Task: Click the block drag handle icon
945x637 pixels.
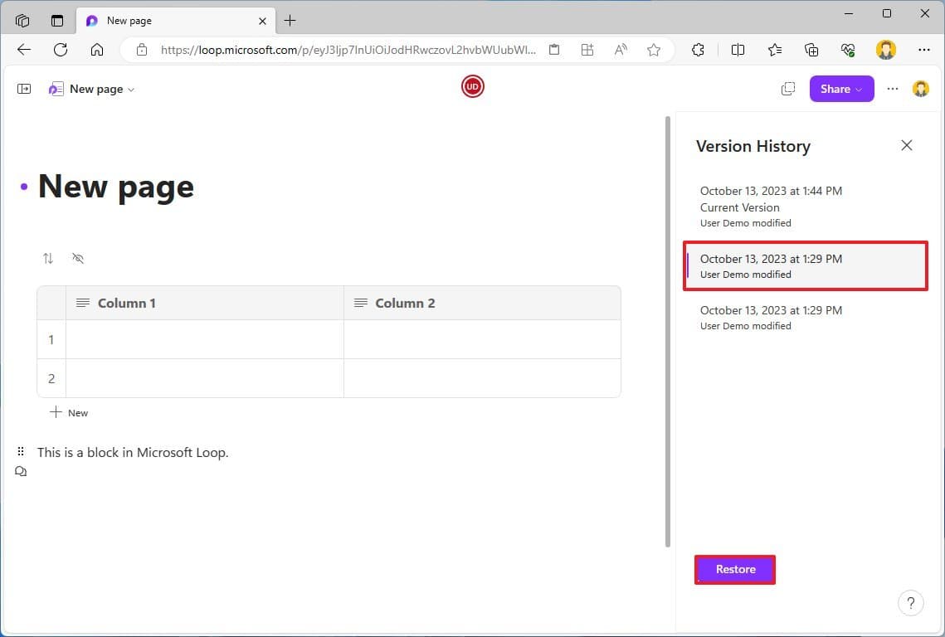Action: (21, 452)
